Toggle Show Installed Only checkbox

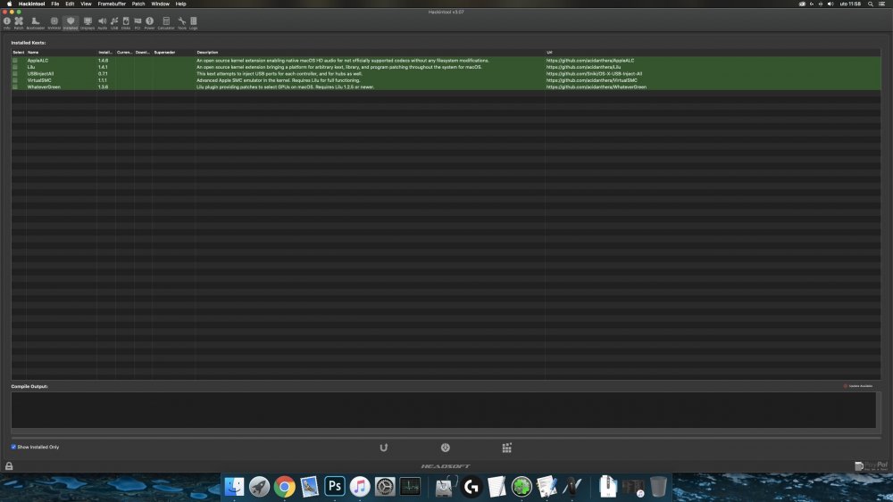[13, 447]
